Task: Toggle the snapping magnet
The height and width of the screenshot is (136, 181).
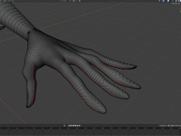Action: [74, 1]
